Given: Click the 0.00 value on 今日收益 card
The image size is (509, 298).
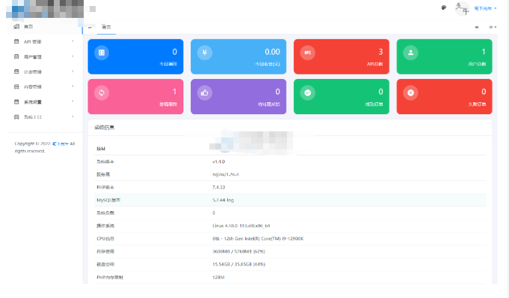Looking at the screenshot, I should (x=272, y=52).
